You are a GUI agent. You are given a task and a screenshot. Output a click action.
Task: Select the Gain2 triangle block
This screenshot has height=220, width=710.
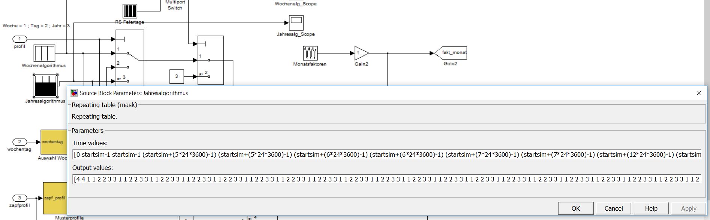point(361,53)
